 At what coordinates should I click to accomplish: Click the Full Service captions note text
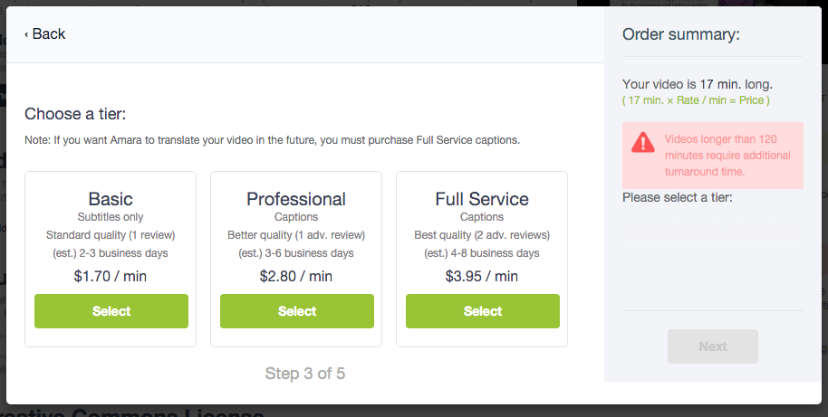pos(272,140)
